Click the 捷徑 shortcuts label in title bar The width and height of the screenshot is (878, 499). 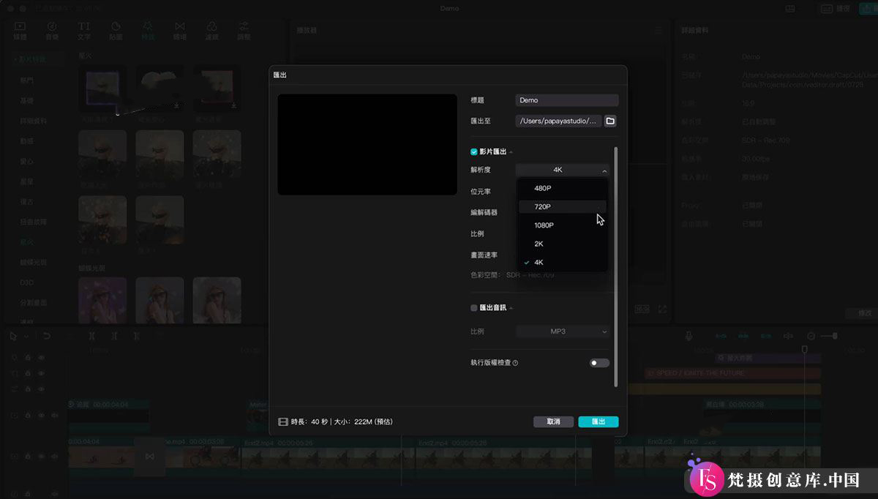843,9
